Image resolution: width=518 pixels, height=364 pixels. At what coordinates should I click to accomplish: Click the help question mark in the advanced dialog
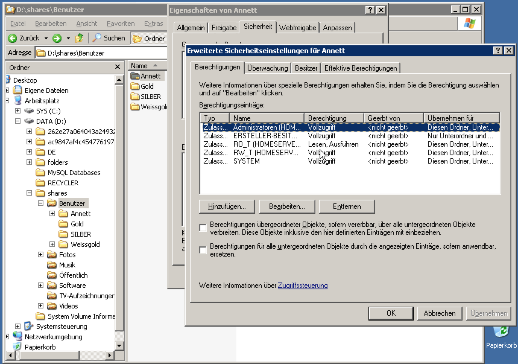497,51
